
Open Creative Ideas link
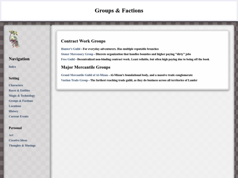(18, 140)
